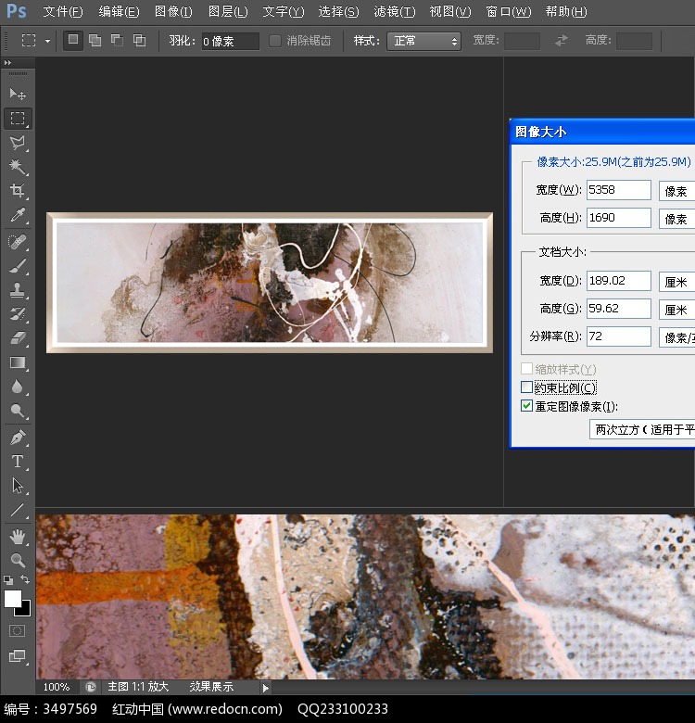Click the resolution field showing 72
The image size is (695, 723).
(x=618, y=336)
